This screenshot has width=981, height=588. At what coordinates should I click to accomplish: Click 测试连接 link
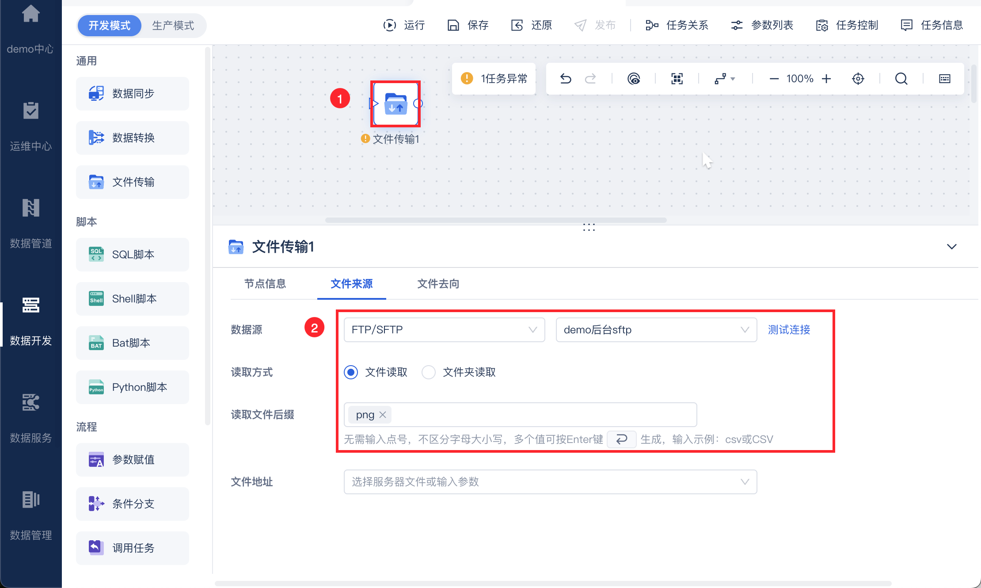(x=789, y=330)
